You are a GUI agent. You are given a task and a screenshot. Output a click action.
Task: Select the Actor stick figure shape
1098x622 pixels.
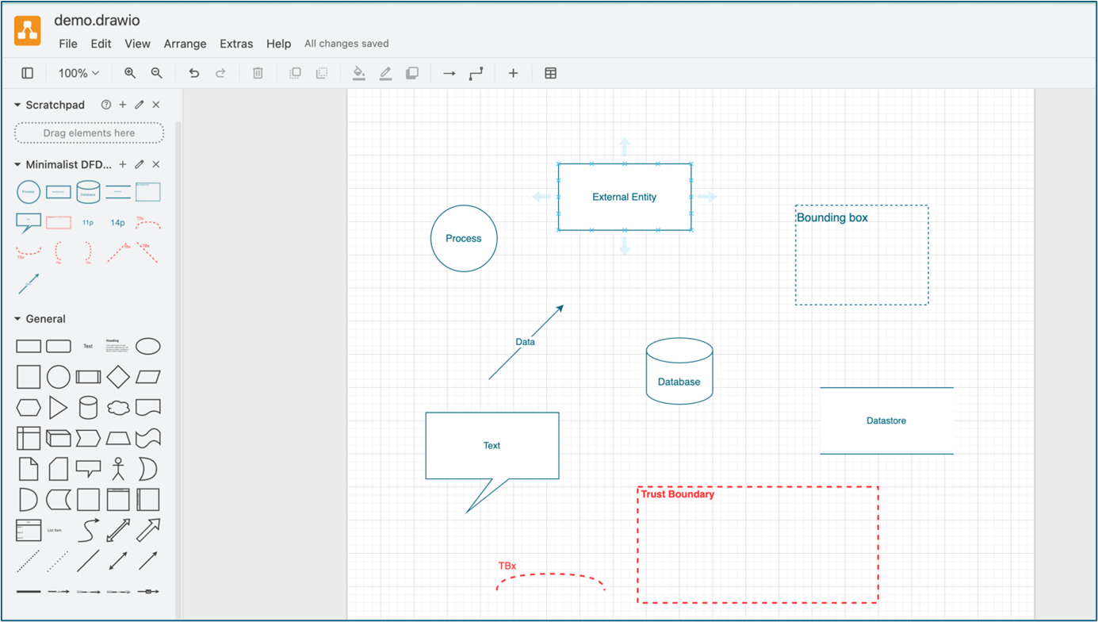point(118,469)
